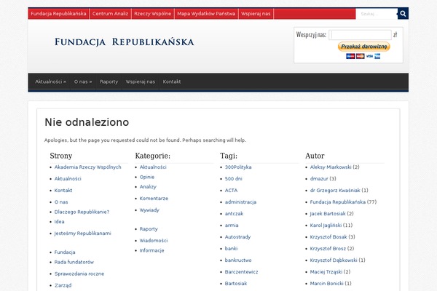
Task: Open author Karol Jagliński
Action: click(326, 226)
